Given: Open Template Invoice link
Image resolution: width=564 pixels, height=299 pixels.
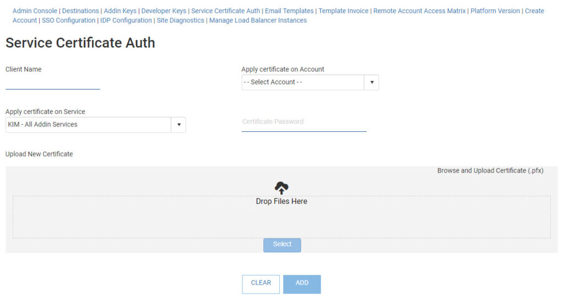Looking at the screenshot, I should [343, 11].
